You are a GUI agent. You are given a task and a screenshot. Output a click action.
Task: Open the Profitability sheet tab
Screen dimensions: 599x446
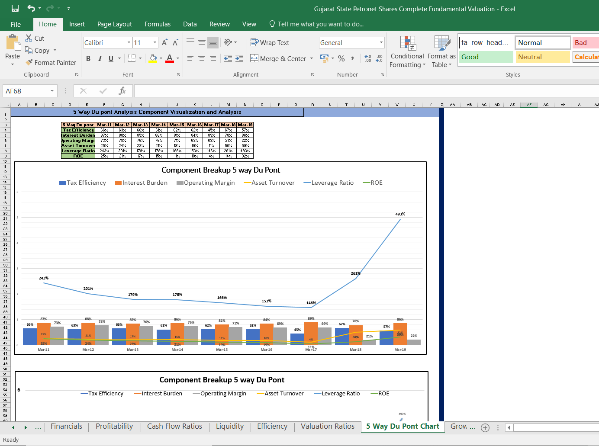[x=114, y=427]
